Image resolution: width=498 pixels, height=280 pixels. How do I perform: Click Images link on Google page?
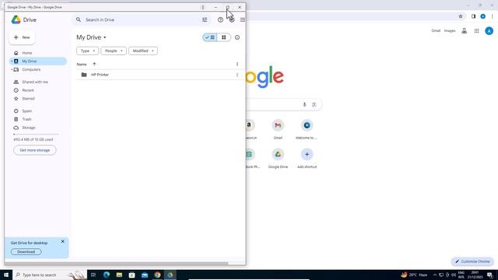pos(450,31)
